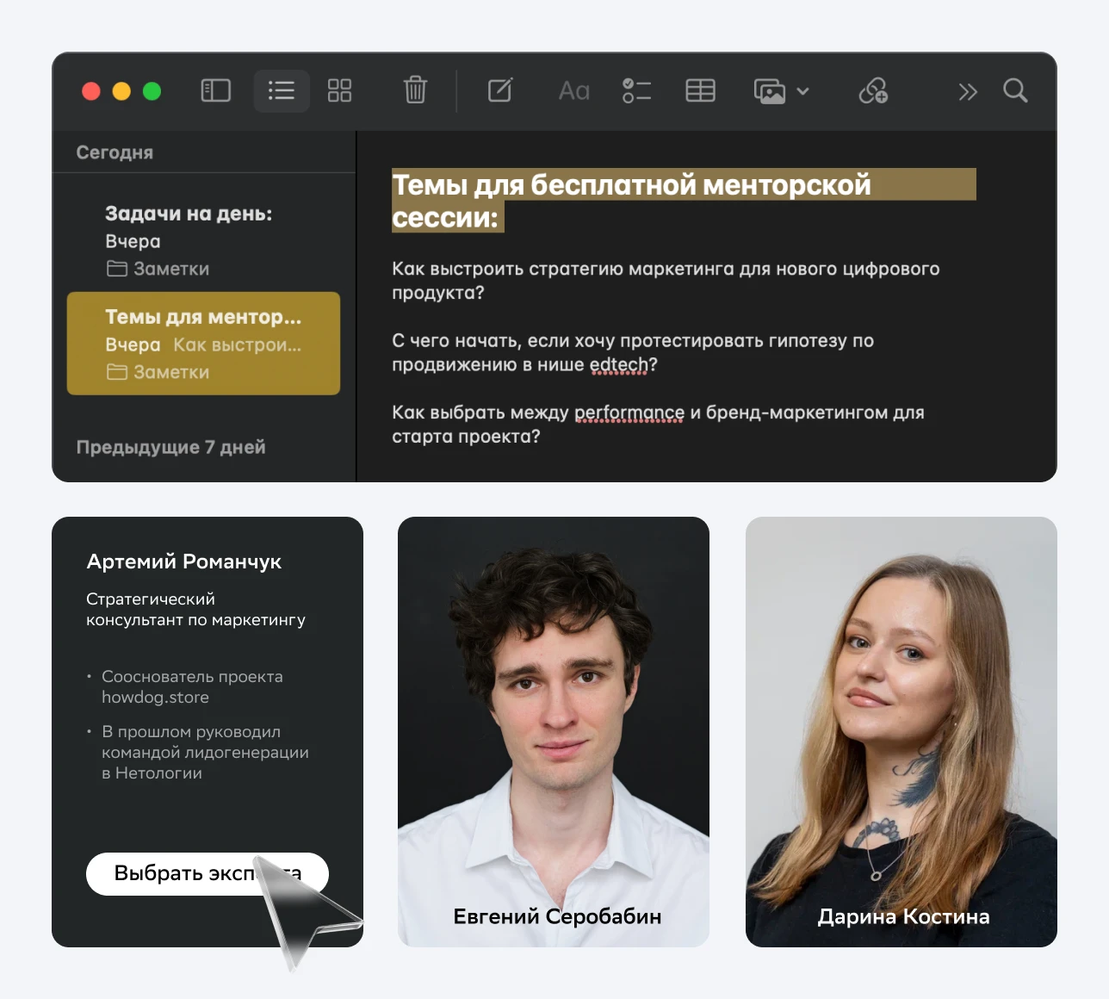Select Евгений Серобабин expert card
Screen dimensions: 1109x999
click(554, 732)
